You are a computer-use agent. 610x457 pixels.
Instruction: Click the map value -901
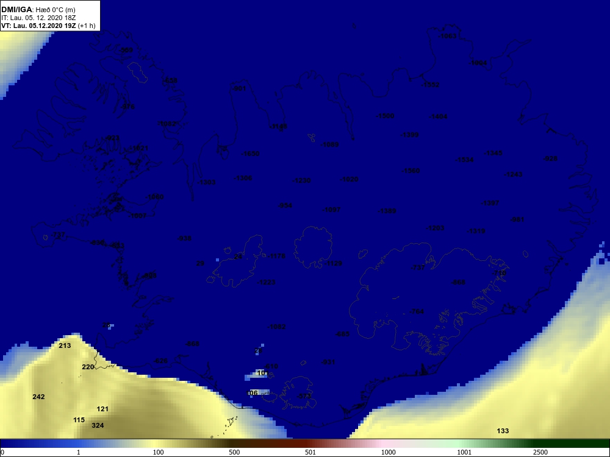239,88
